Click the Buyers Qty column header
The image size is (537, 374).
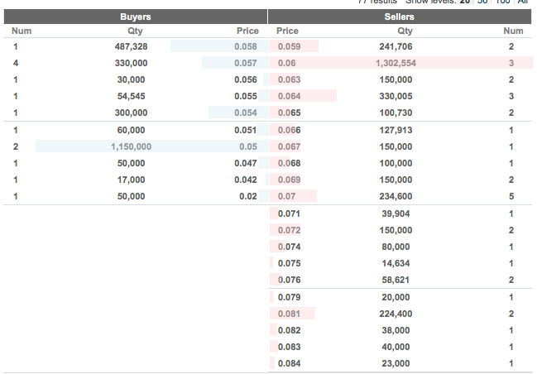135,31
